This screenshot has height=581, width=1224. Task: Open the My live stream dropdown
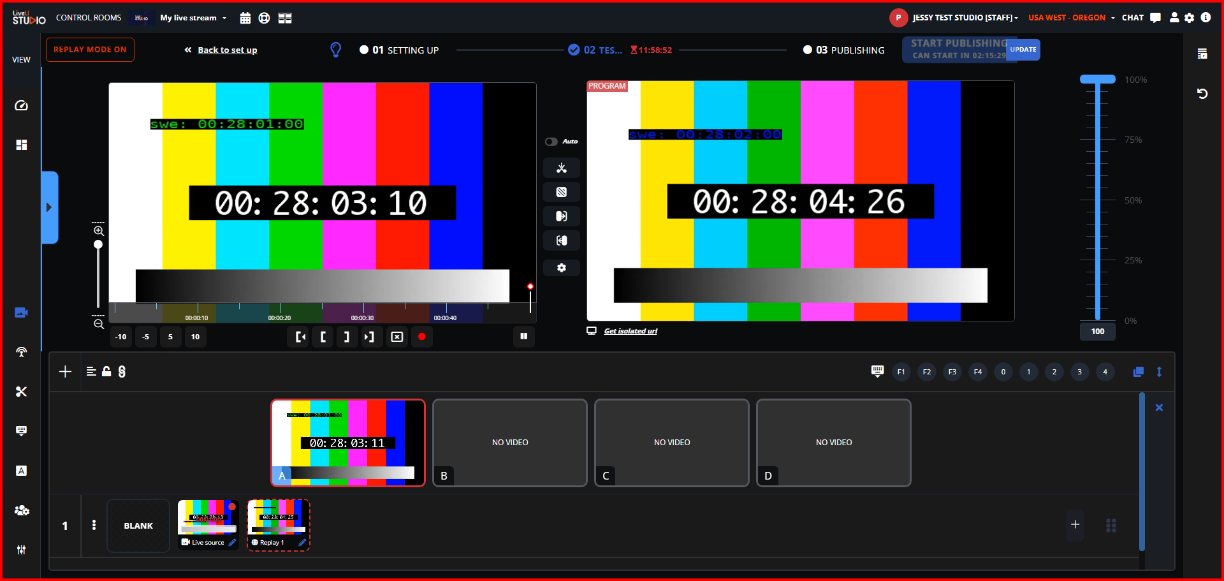(193, 18)
